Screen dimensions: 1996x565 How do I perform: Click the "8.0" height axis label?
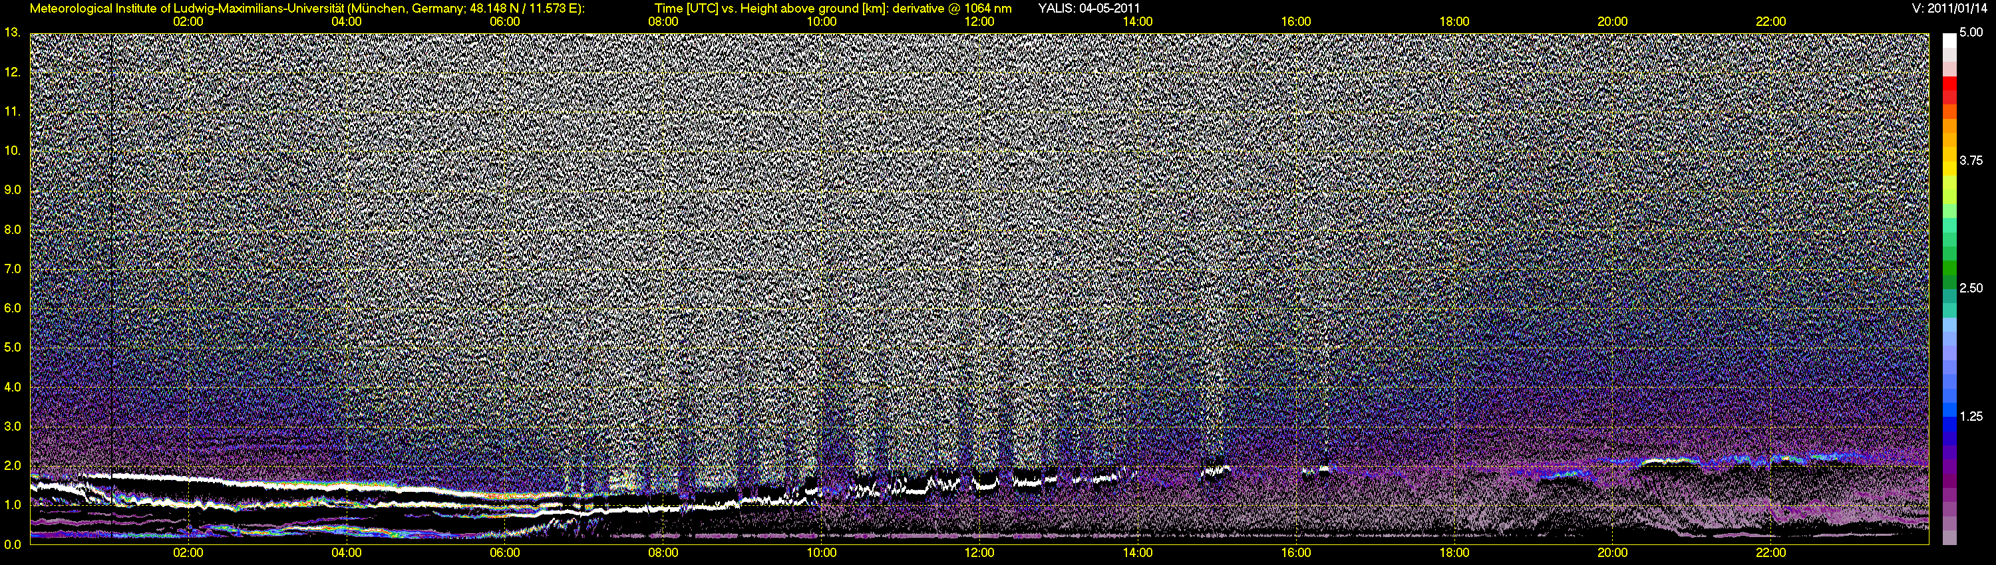(x=13, y=229)
